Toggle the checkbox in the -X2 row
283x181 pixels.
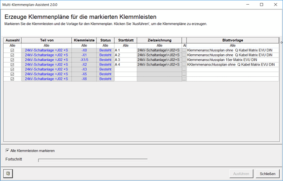click(12, 65)
